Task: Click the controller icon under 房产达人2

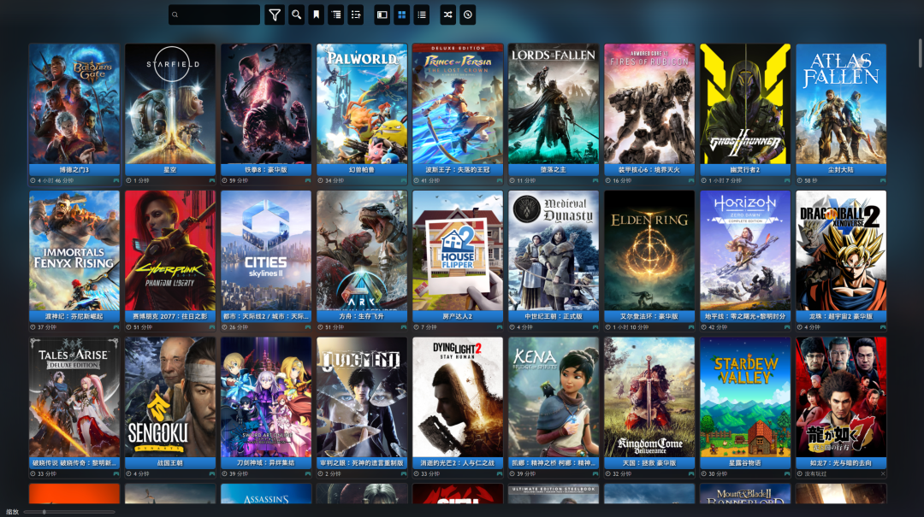Action: pos(500,327)
